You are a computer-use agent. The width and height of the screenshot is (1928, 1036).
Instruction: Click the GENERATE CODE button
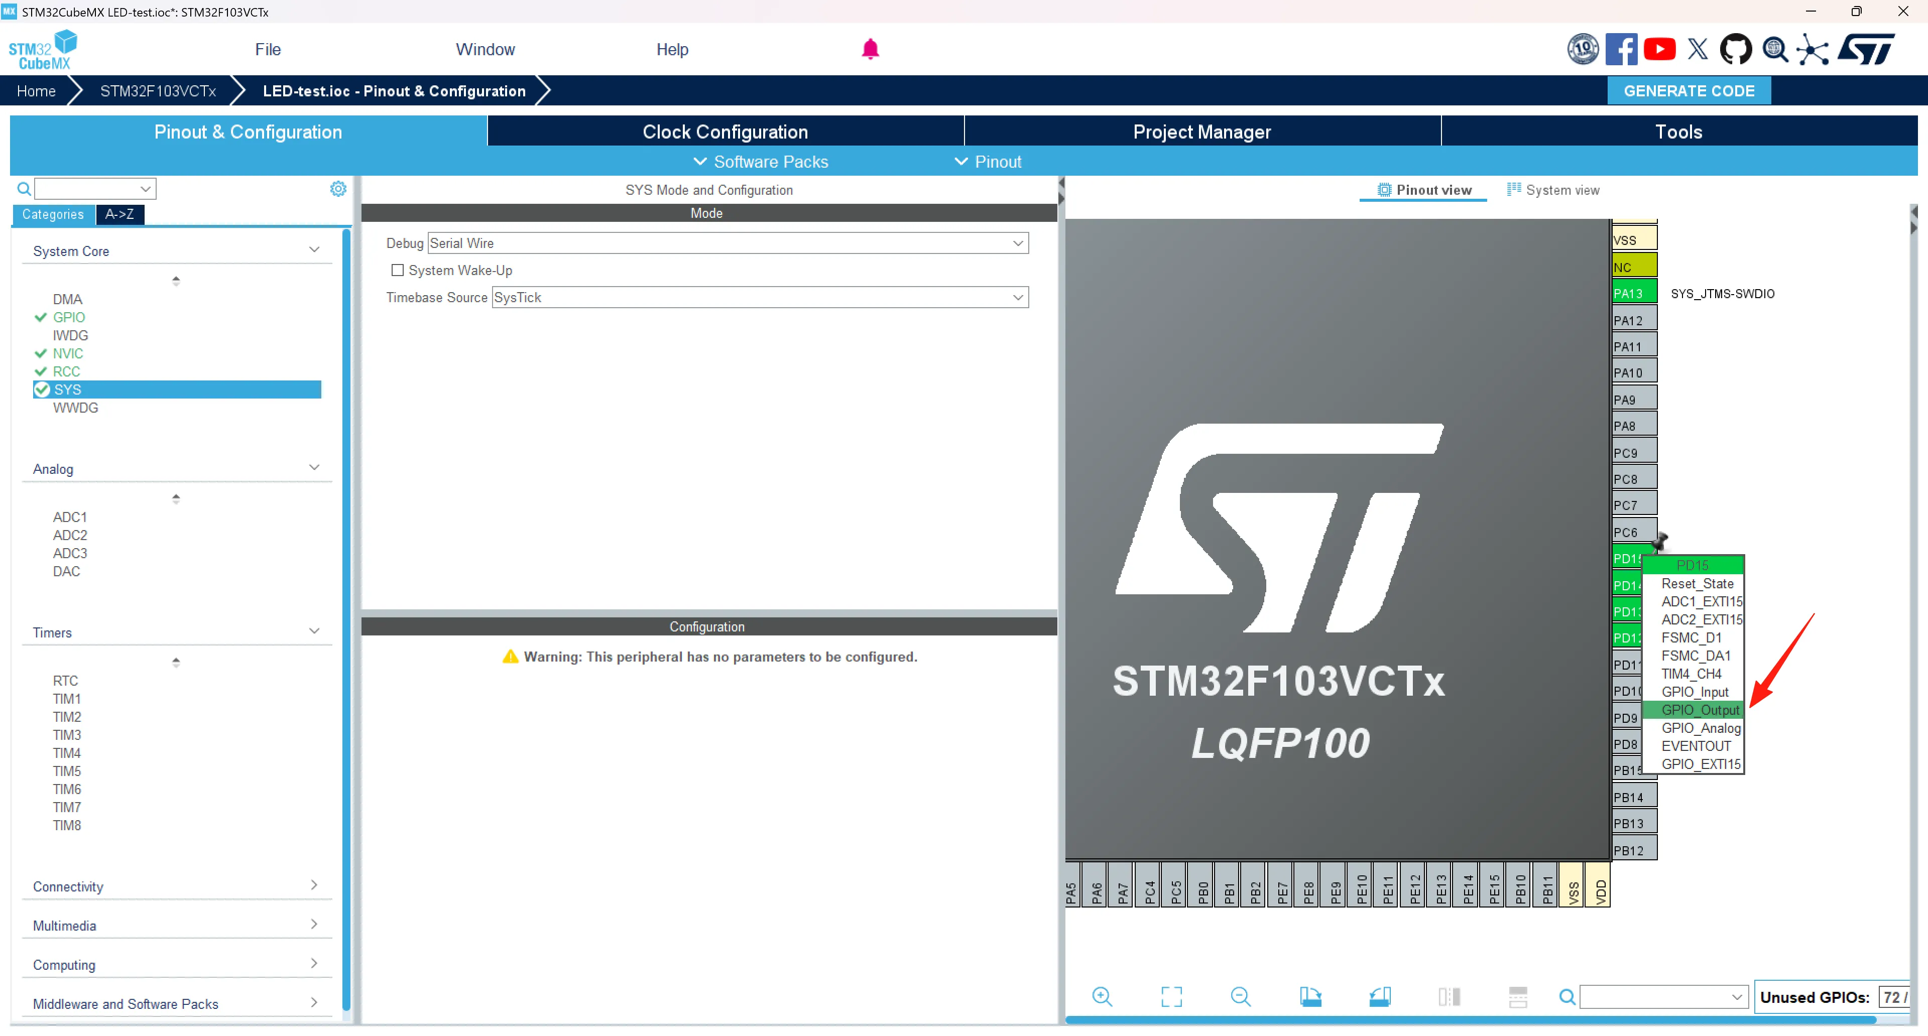pyautogui.click(x=1689, y=90)
